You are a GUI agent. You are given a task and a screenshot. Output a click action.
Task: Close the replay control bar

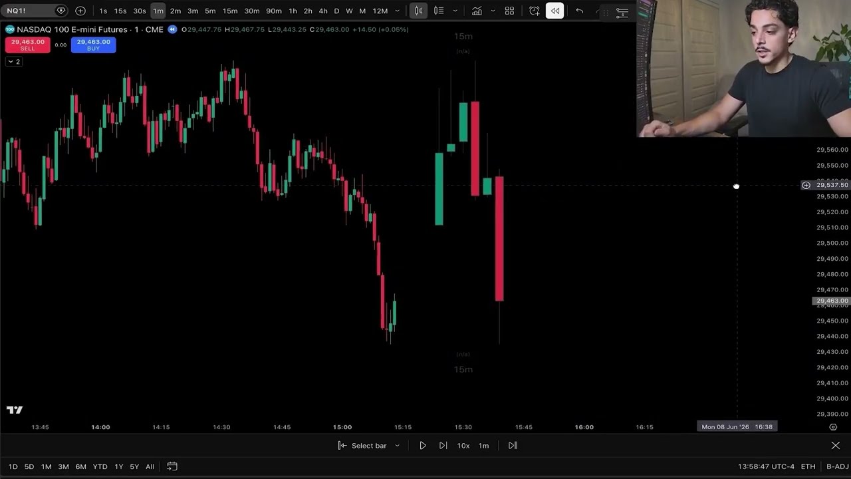836,446
